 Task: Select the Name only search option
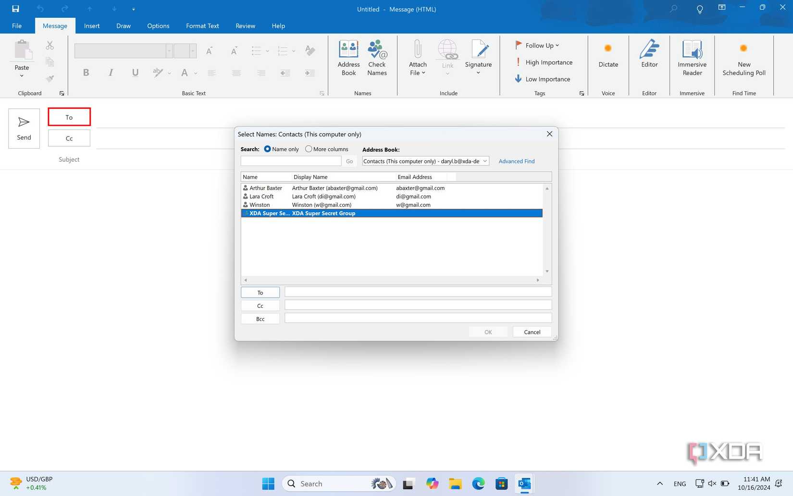coord(267,149)
